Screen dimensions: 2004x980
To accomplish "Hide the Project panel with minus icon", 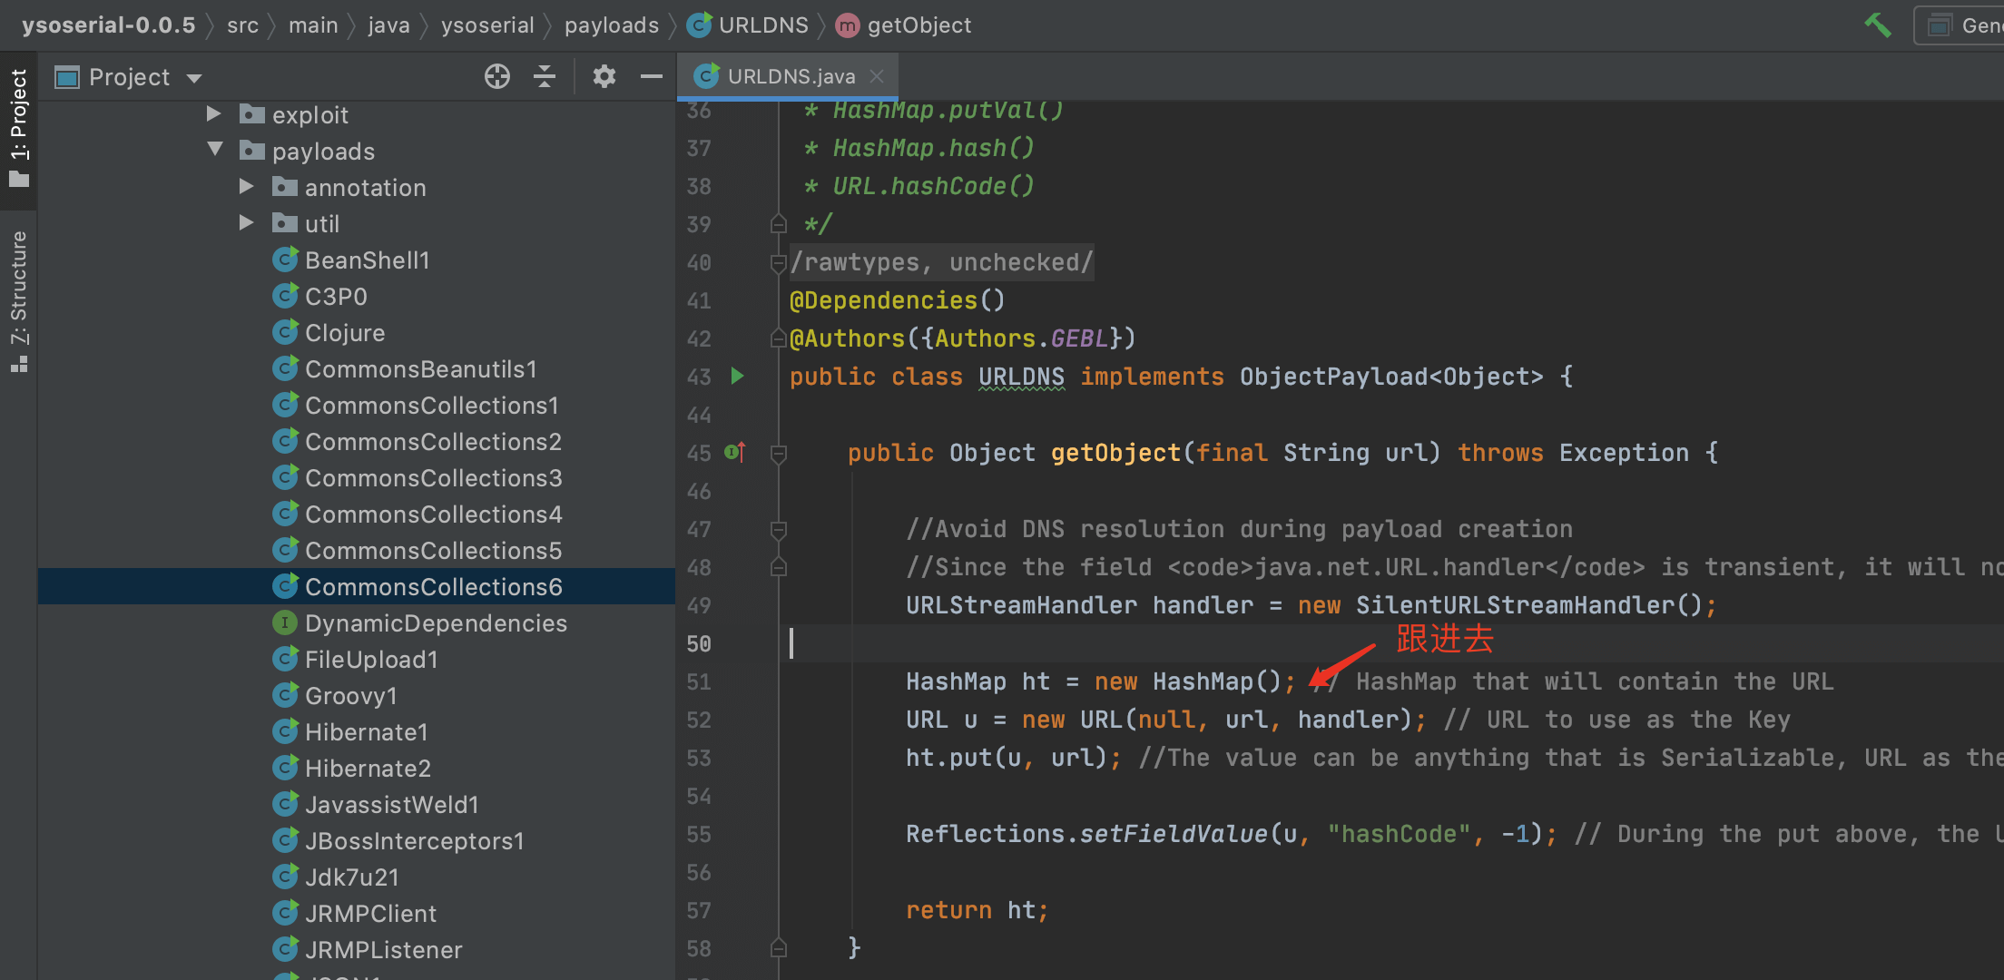I will click(x=652, y=77).
